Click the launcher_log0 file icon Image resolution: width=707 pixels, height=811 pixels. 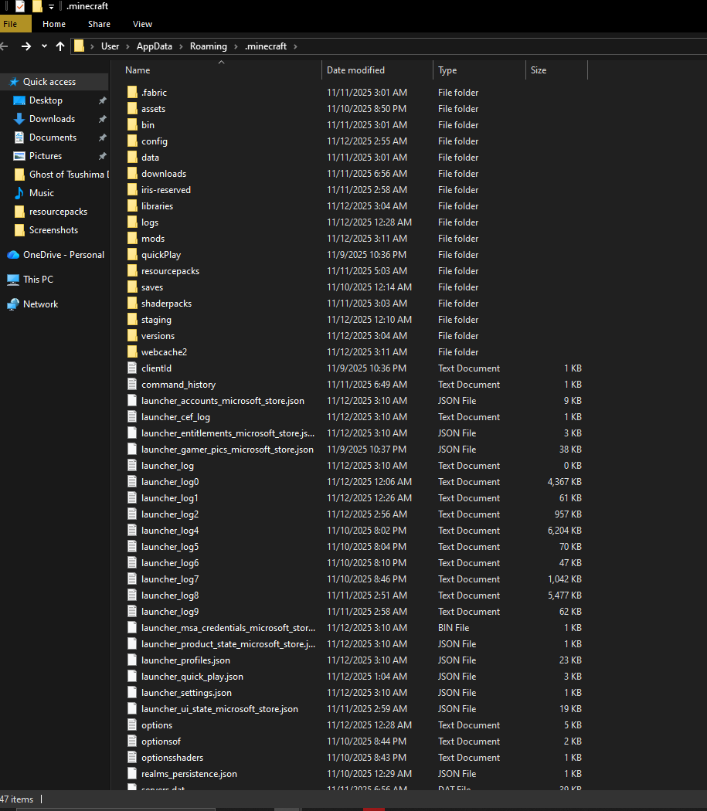click(x=132, y=482)
